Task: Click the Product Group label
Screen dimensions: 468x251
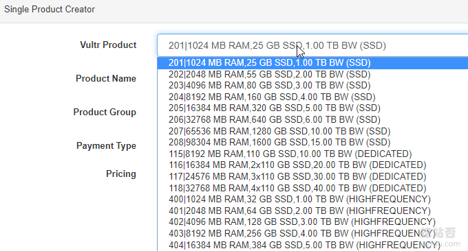Action: 105,112
